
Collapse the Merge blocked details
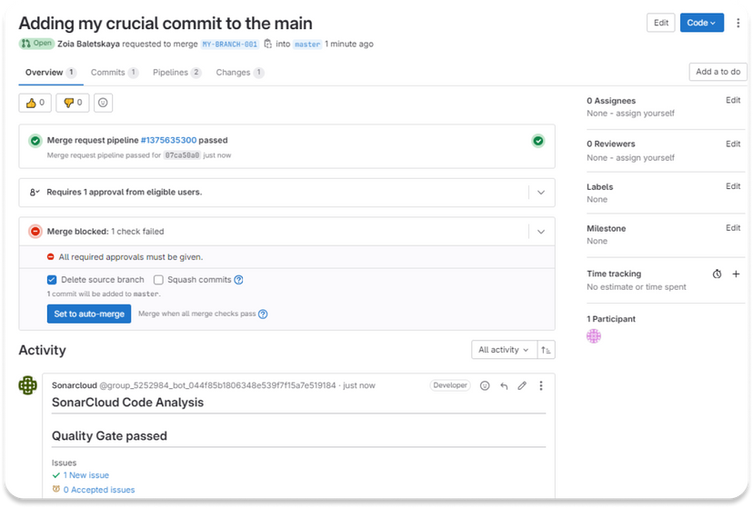point(541,232)
